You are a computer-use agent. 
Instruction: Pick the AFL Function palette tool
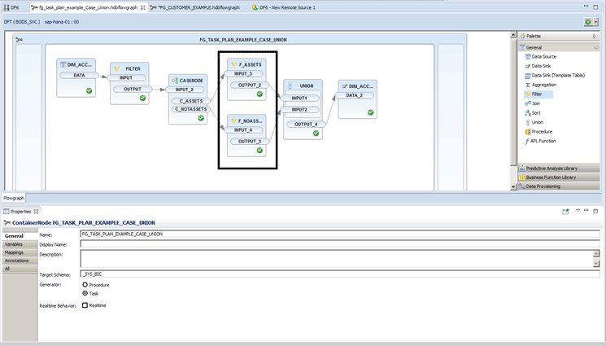pos(543,141)
